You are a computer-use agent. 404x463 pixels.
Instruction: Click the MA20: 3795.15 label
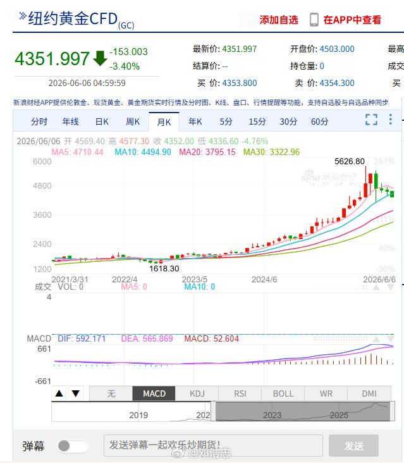(x=207, y=152)
